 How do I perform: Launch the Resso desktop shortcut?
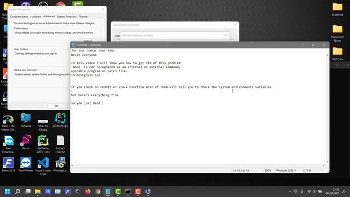coord(26,142)
